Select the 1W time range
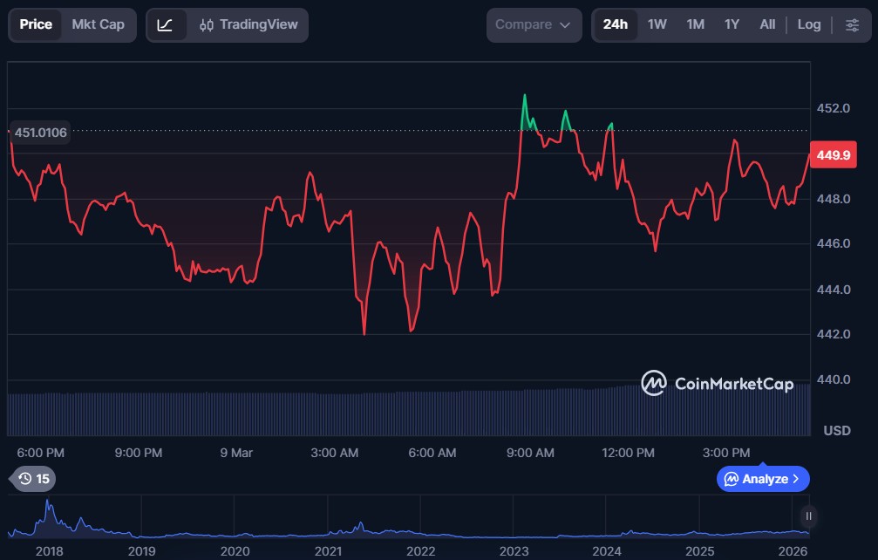 tap(657, 24)
